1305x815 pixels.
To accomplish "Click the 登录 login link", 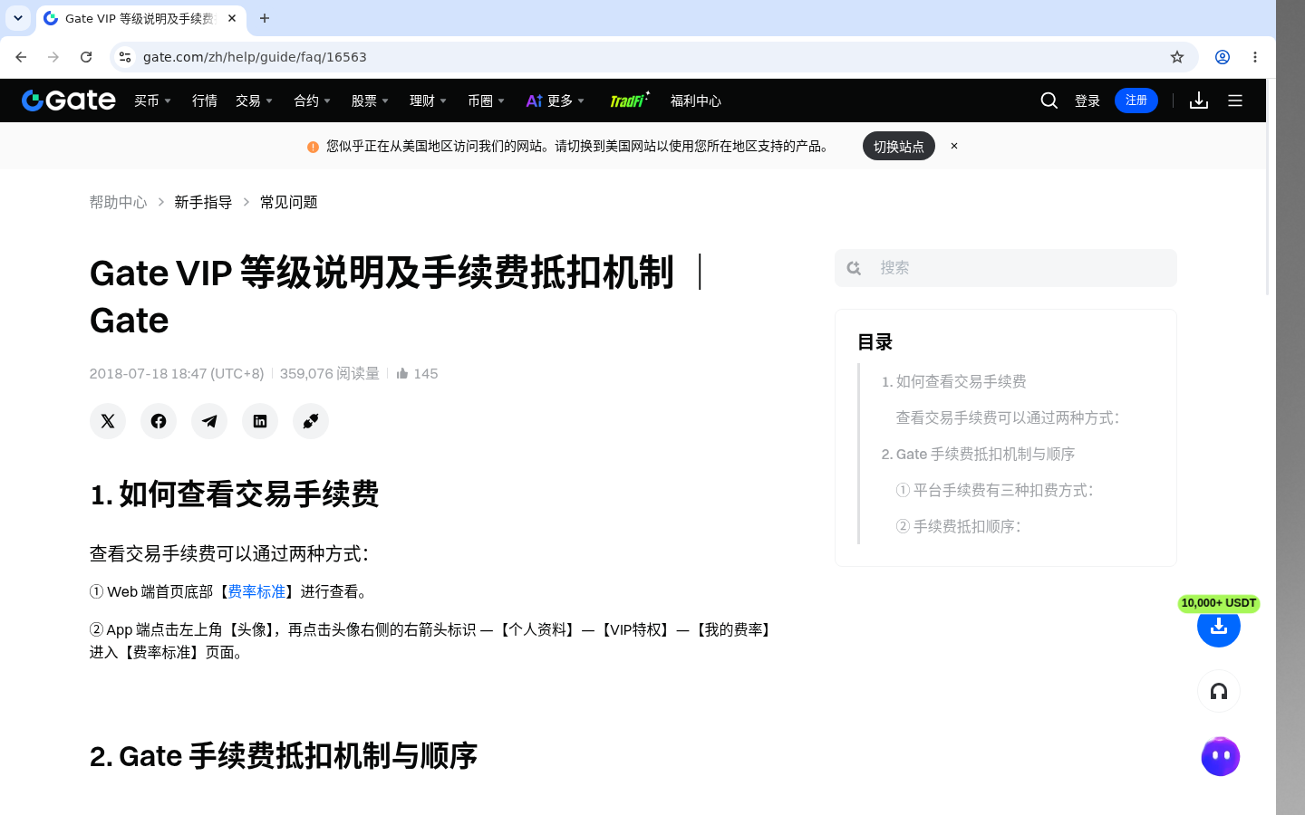I will (x=1087, y=101).
